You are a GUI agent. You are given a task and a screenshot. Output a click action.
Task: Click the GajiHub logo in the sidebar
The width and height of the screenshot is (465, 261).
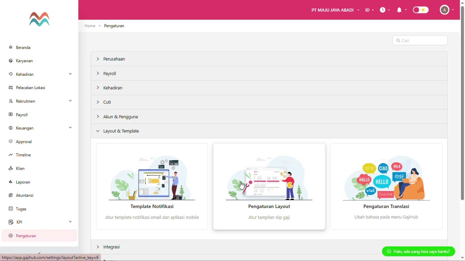click(x=39, y=19)
